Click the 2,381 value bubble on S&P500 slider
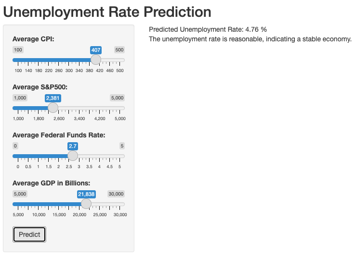Screen dimensions: 355x257 (53, 98)
